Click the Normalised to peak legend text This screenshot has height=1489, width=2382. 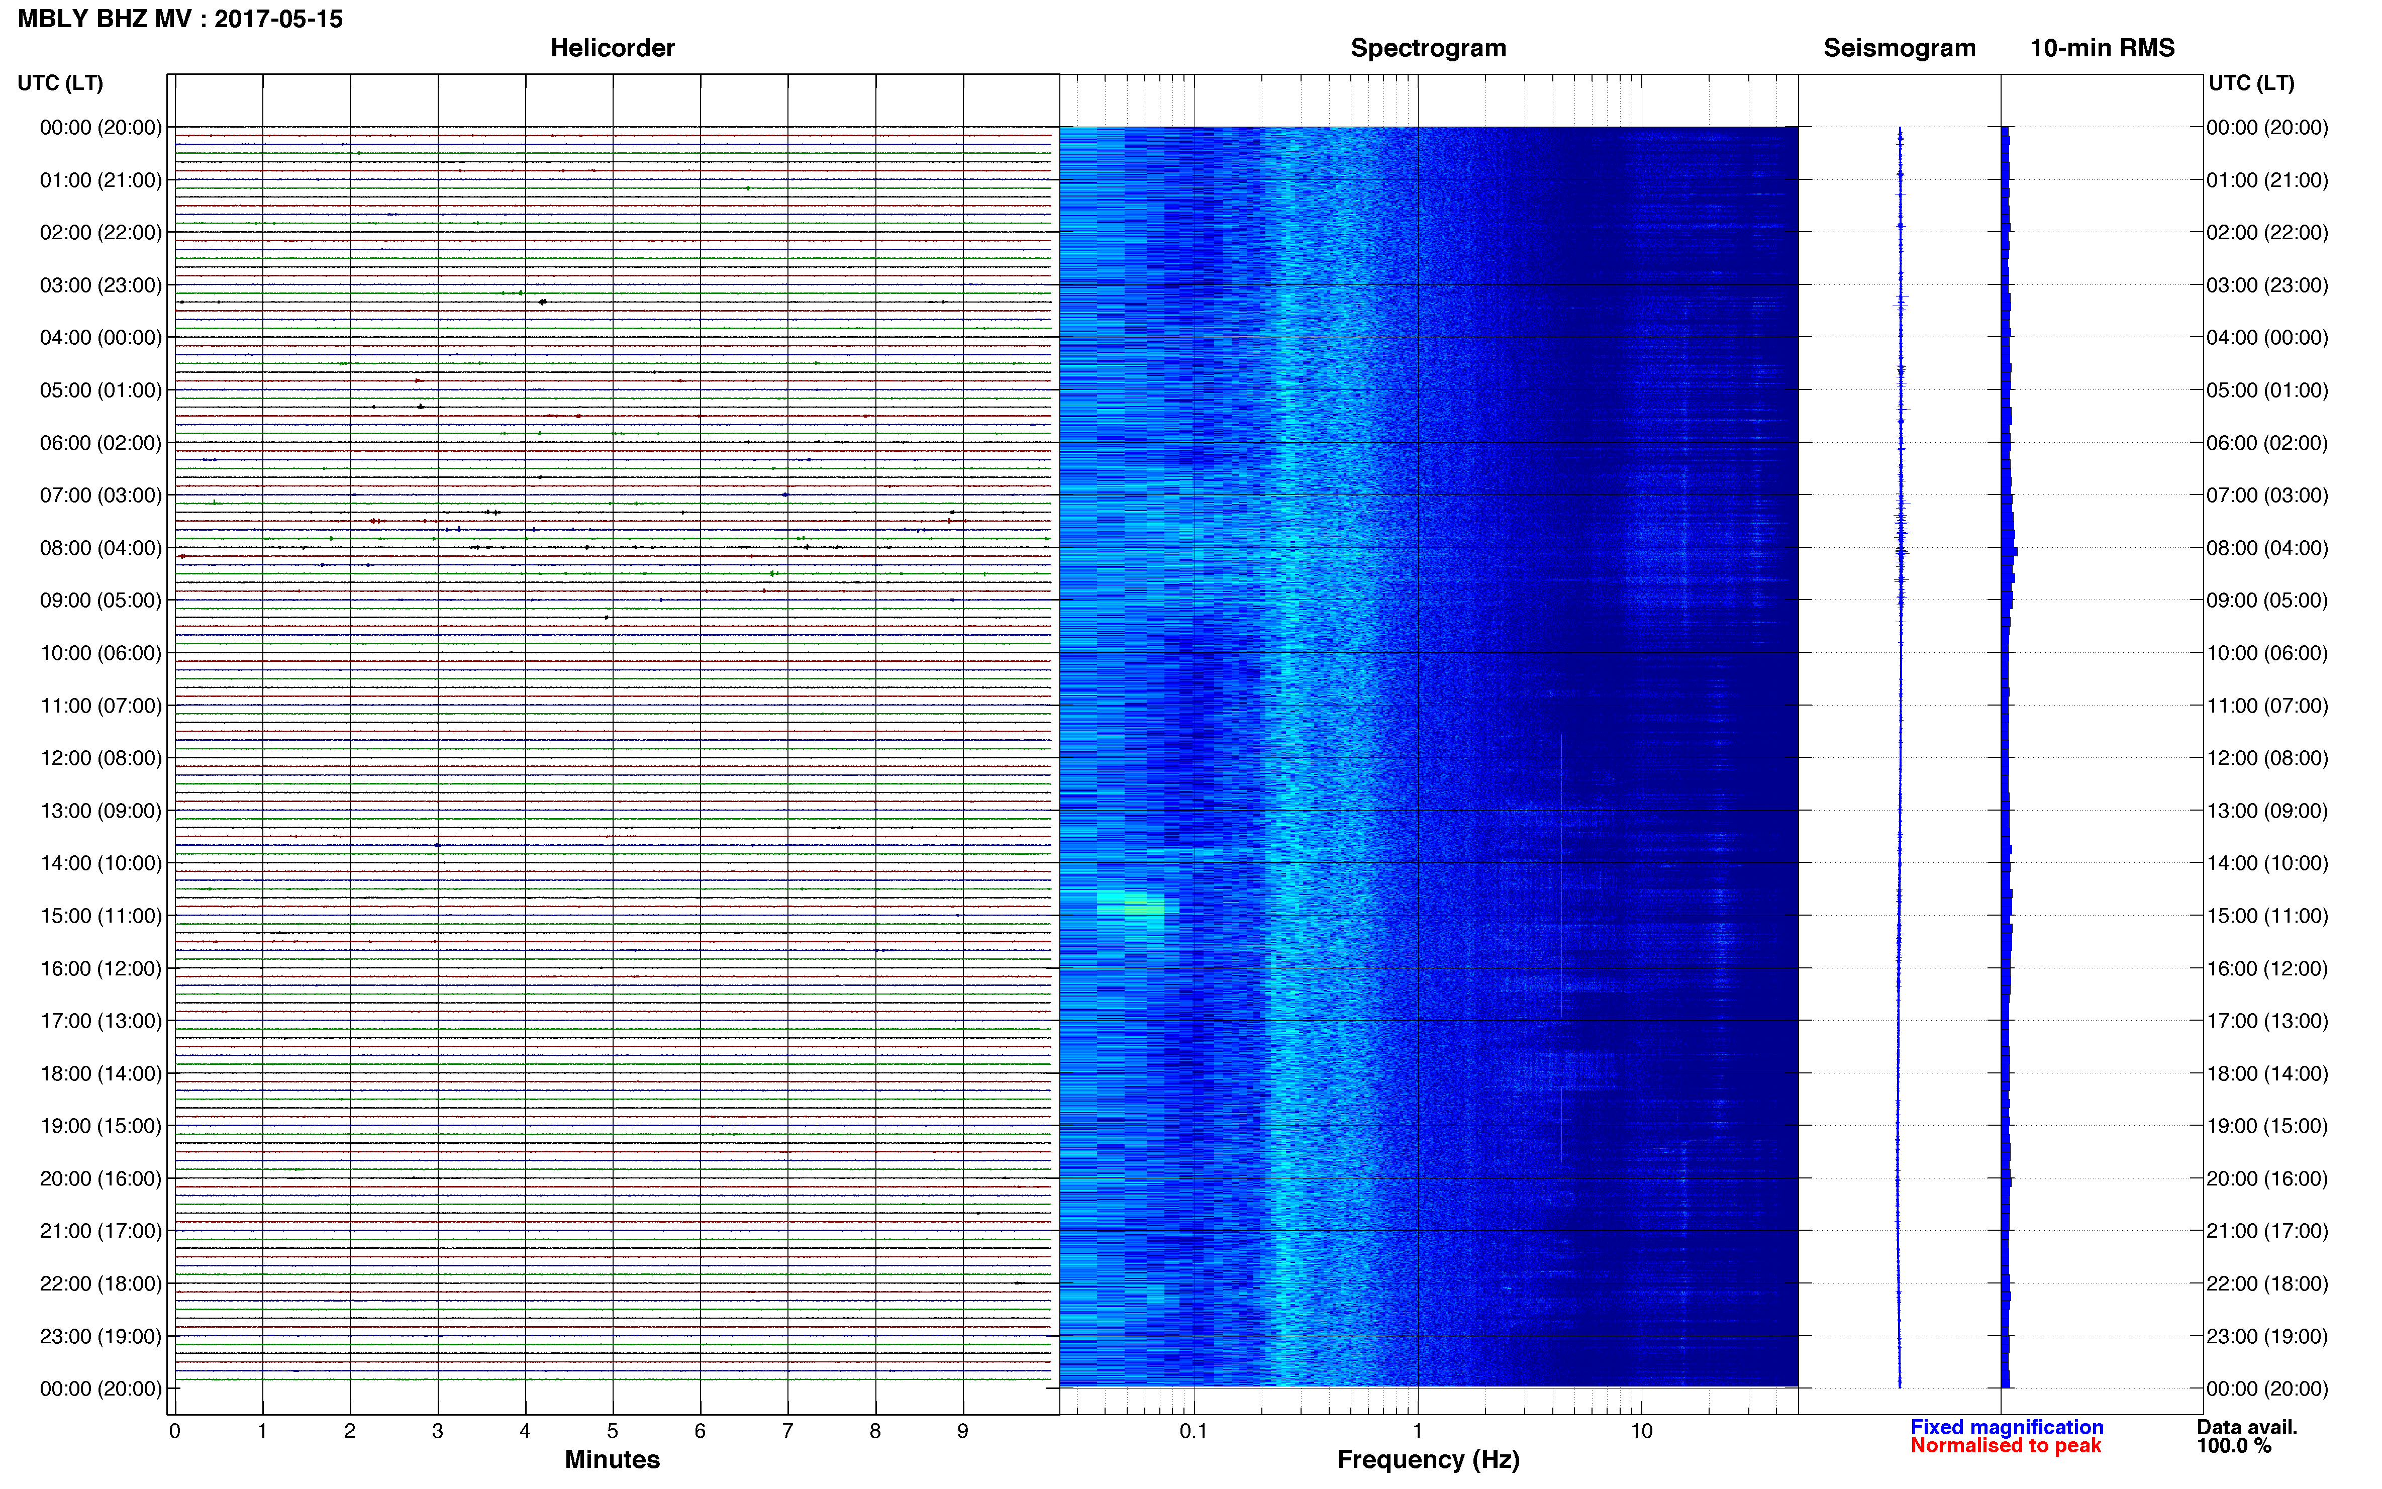(2006, 1446)
